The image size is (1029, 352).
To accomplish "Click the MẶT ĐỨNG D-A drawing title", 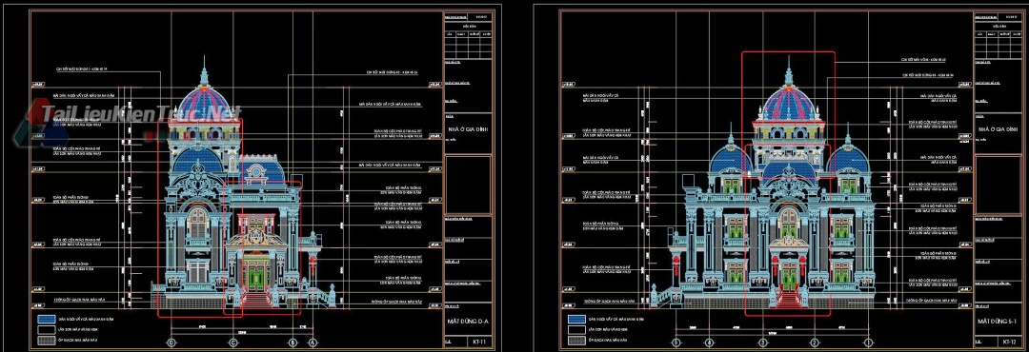I will click(x=469, y=322).
